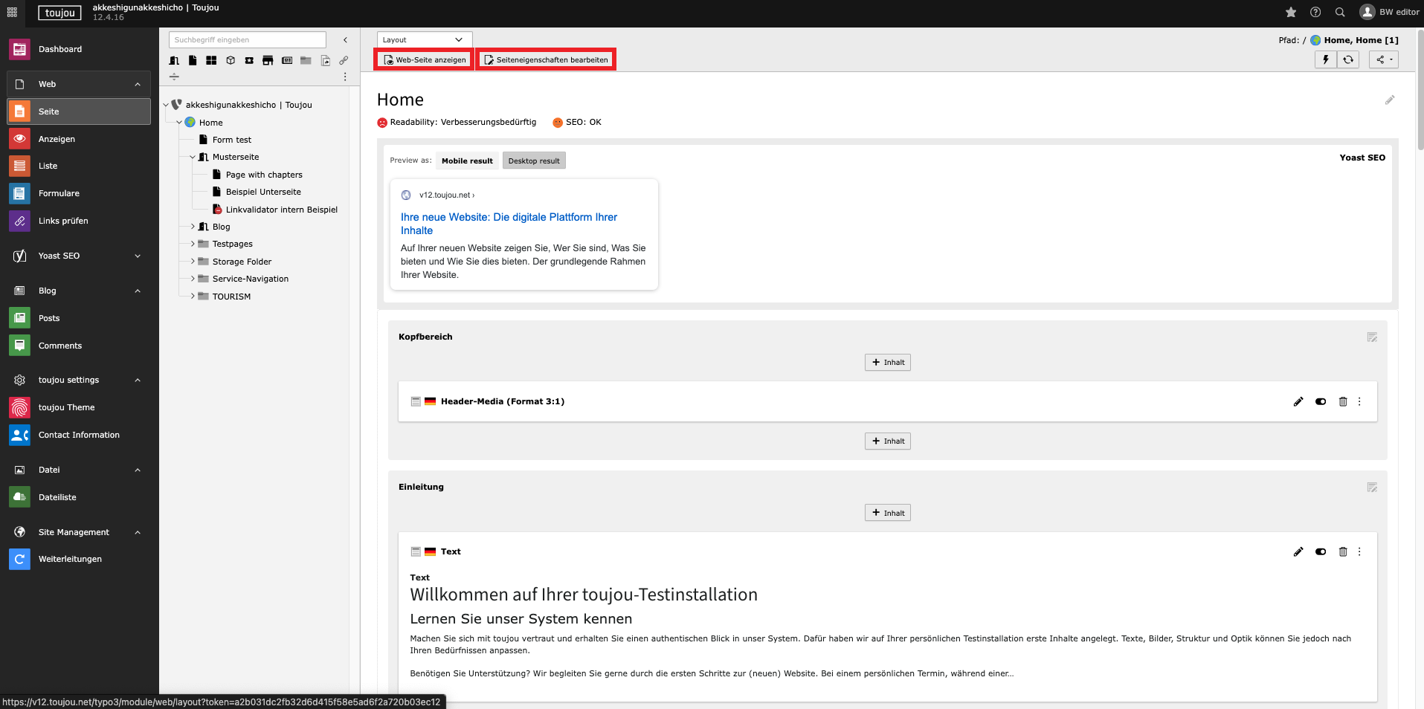Select Page with chapters in page tree
Image resolution: width=1424 pixels, height=709 pixels.
click(264, 175)
